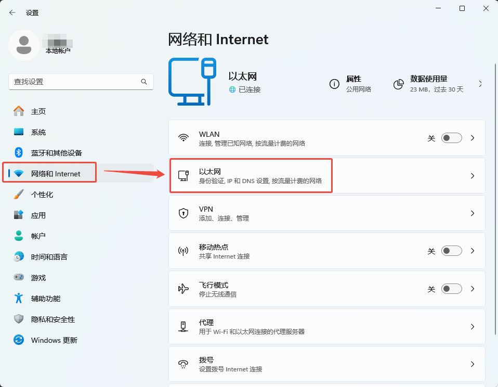498x387 pixels.
Task: Select Bluetooth and other devices (蓝牙和其他设备) in sidebar
Action: (x=81, y=152)
